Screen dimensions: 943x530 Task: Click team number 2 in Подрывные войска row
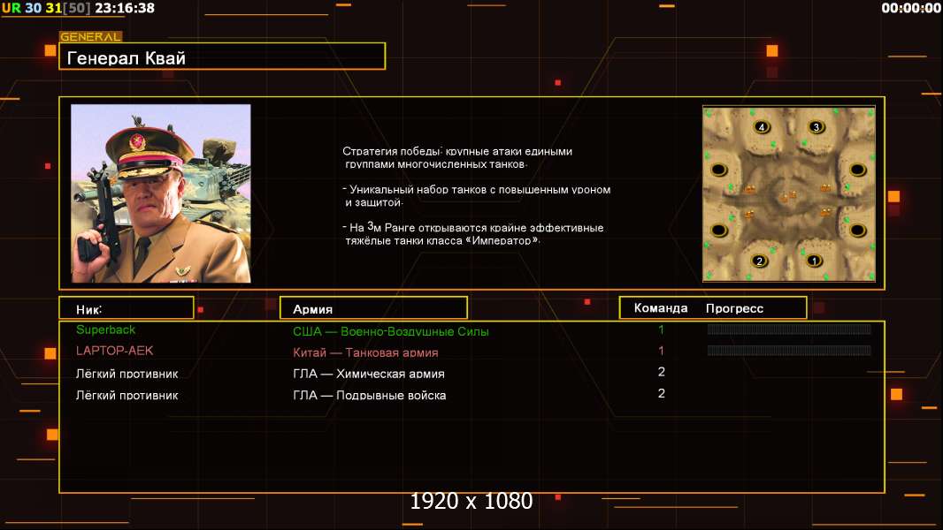pos(661,393)
